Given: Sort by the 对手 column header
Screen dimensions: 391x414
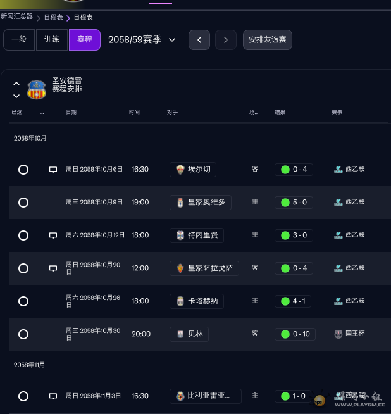Looking at the screenshot, I should point(172,112).
